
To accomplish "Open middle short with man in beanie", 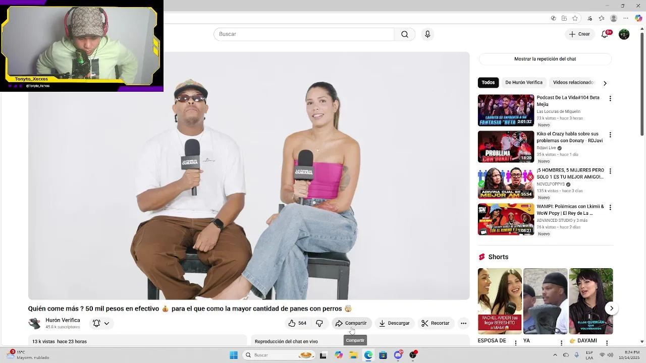I will pos(545,301).
